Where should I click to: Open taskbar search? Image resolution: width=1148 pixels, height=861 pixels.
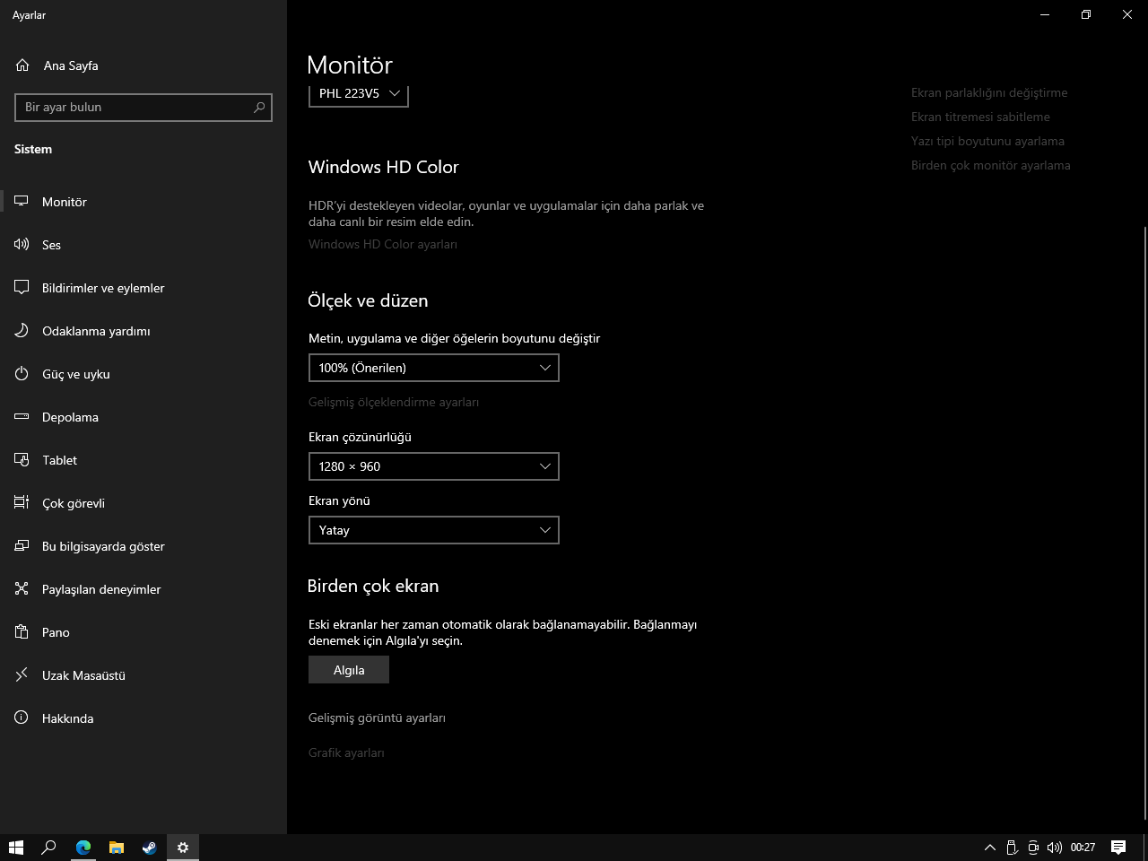point(49,848)
